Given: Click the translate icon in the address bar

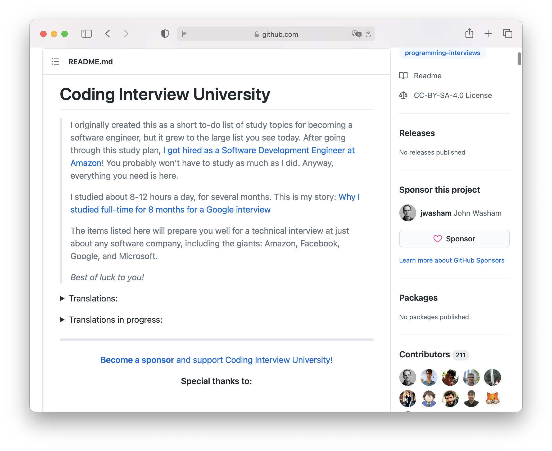Looking at the screenshot, I should pos(356,34).
